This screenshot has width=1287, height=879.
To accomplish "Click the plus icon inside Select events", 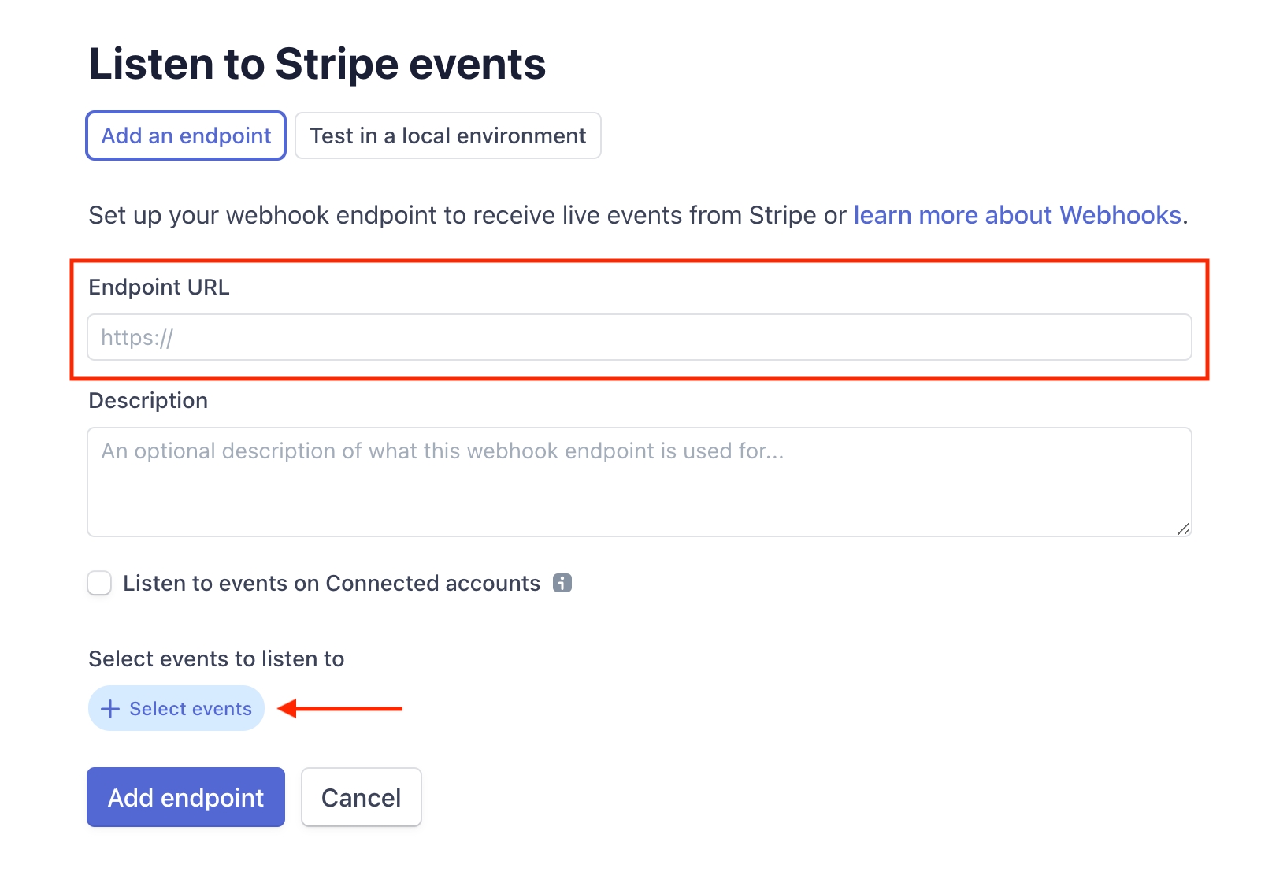I will 109,708.
